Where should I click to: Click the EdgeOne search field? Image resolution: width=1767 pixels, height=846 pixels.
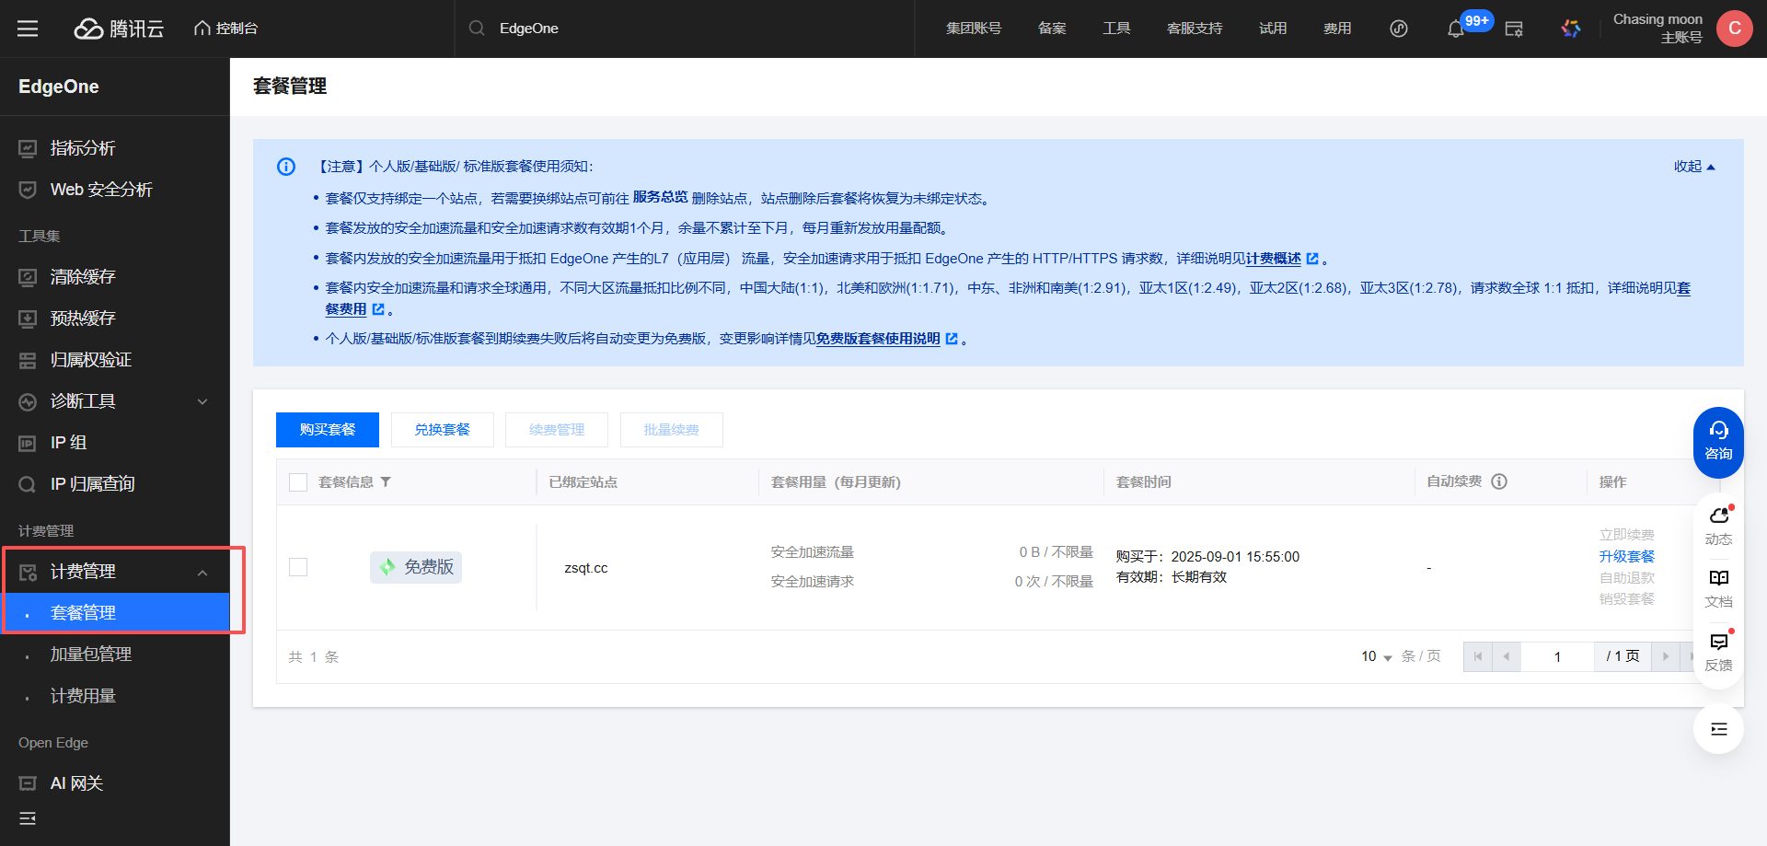pos(685,29)
